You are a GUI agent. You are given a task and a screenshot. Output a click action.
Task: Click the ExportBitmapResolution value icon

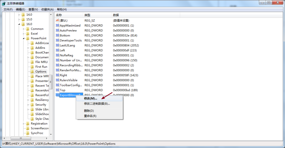coord(58,95)
